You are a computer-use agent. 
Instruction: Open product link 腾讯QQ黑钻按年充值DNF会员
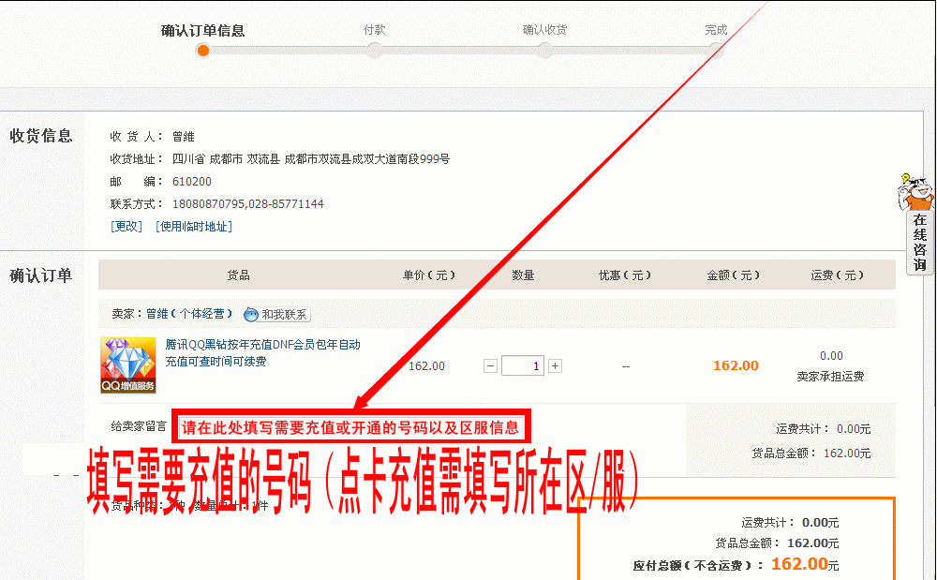(262, 352)
